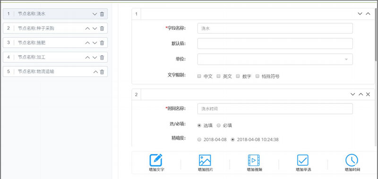Viewport: 378px width, 179px height.
Task: Select node 2 节点名称:种子采购
Action: (x=55, y=28)
